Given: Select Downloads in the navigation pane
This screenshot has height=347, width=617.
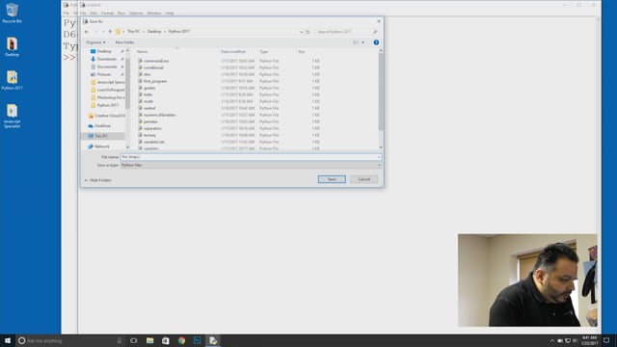Looking at the screenshot, I should (x=106, y=59).
